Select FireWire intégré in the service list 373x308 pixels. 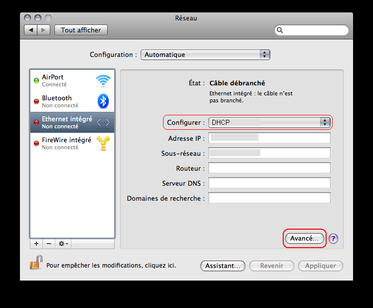[72, 143]
